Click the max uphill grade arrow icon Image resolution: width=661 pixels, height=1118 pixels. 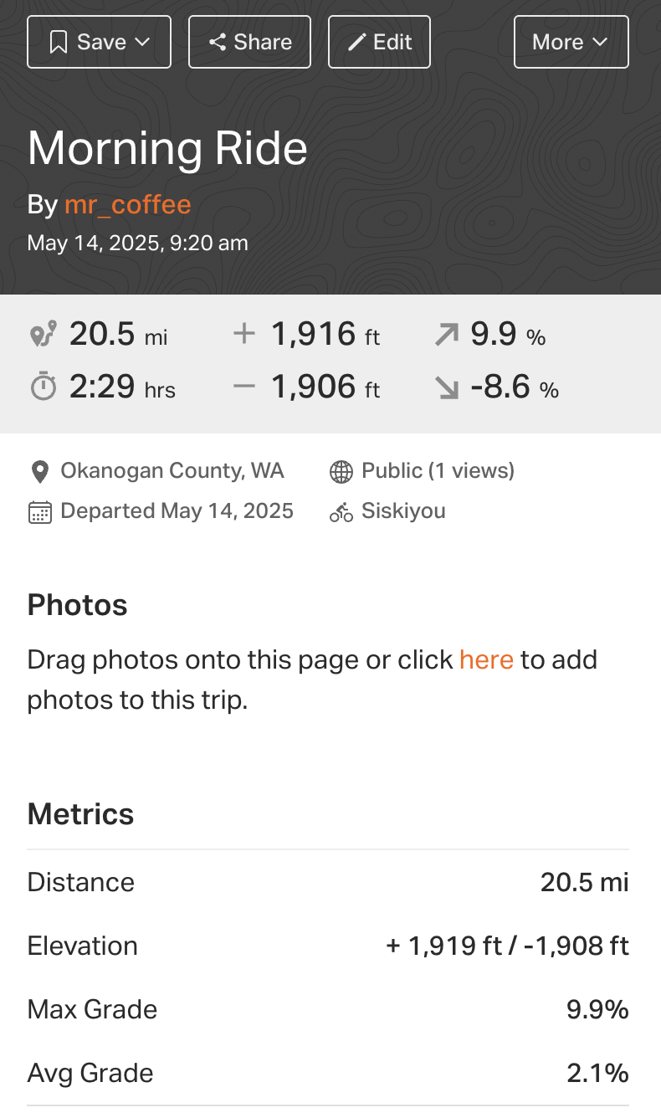447,336
